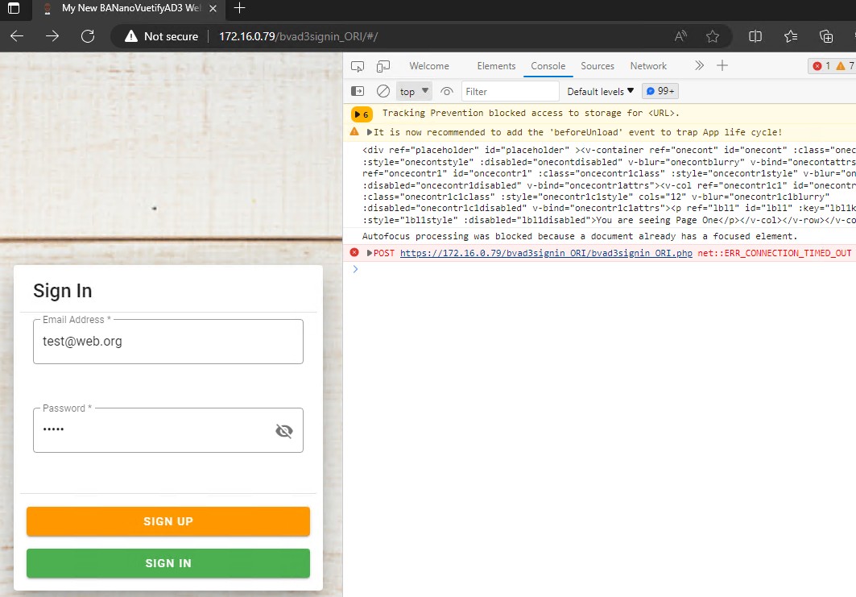Open the Network tab in DevTools
Screen dimensions: 856x597
coord(648,66)
